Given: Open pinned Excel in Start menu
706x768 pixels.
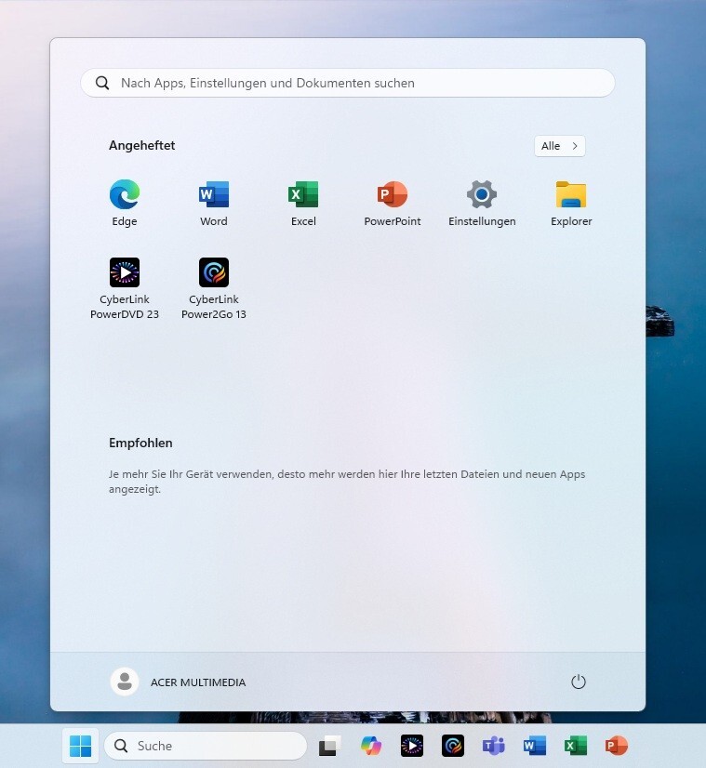Looking at the screenshot, I should tap(303, 203).
